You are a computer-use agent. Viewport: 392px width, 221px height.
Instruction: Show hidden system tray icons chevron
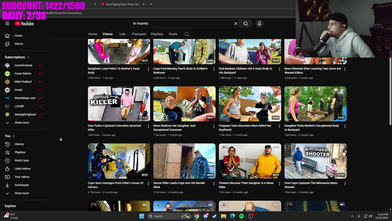tap(352, 216)
